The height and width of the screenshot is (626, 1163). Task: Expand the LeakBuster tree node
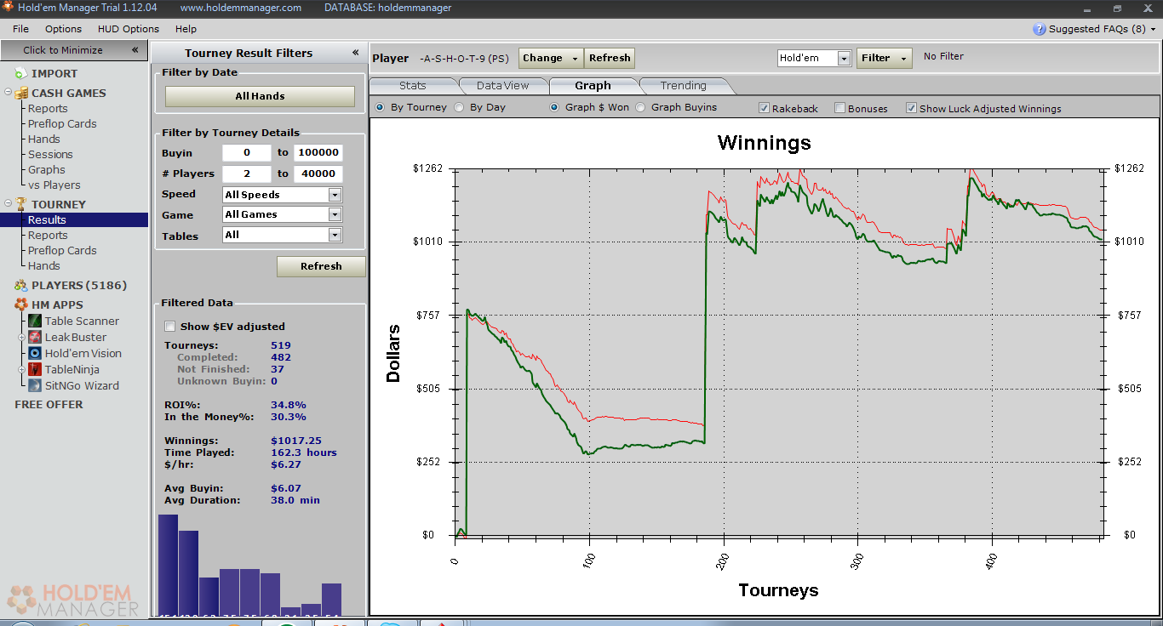coord(23,338)
